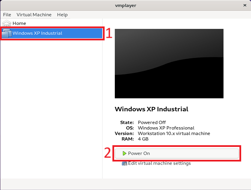Image resolution: width=251 pixels, height=190 pixels.
Task: Click the settings icon beside Edit virtual machine
Action: (125, 163)
